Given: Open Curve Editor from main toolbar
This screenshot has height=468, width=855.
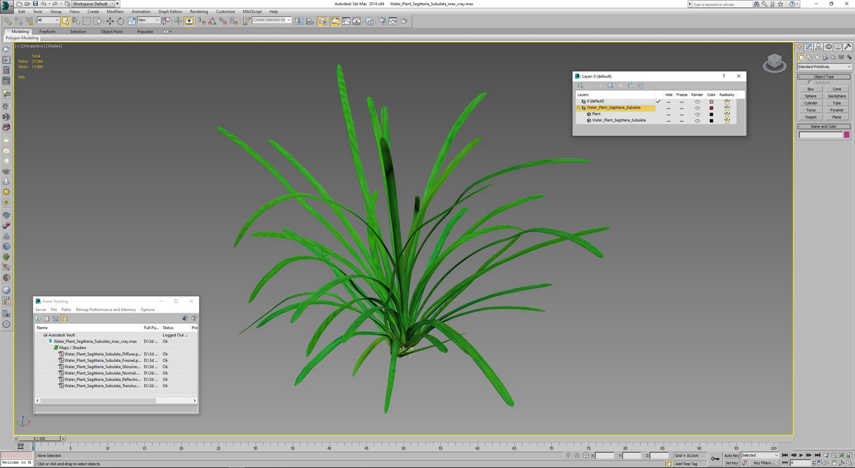Looking at the screenshot, I should (x=346, y=21).
